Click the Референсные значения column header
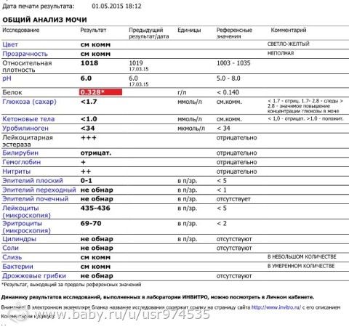This screenshot has width=349, height=332. pyautogui.click(x=234, y=33)
